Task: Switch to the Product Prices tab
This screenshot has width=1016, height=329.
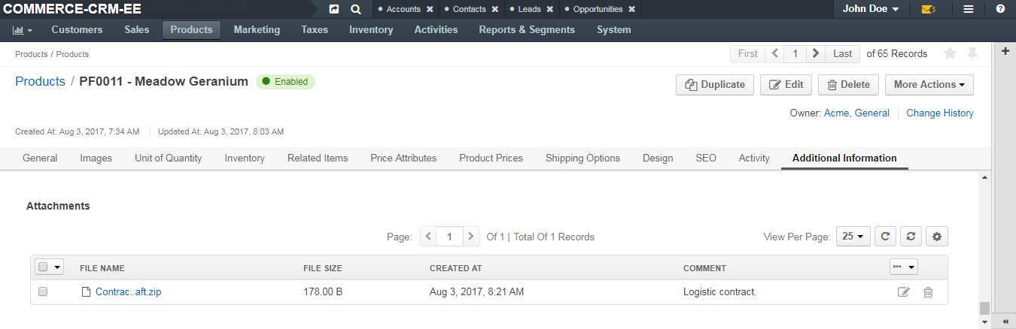Action: click(x=491, y=158)
